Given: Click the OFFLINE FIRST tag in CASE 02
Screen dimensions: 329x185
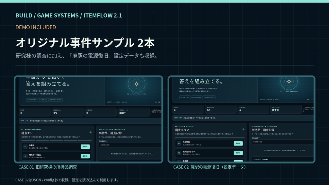Looking at the screenshot, I should pos(185,97).
